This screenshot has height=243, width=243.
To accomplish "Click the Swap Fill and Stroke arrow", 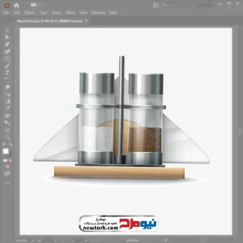I will 11,145.
